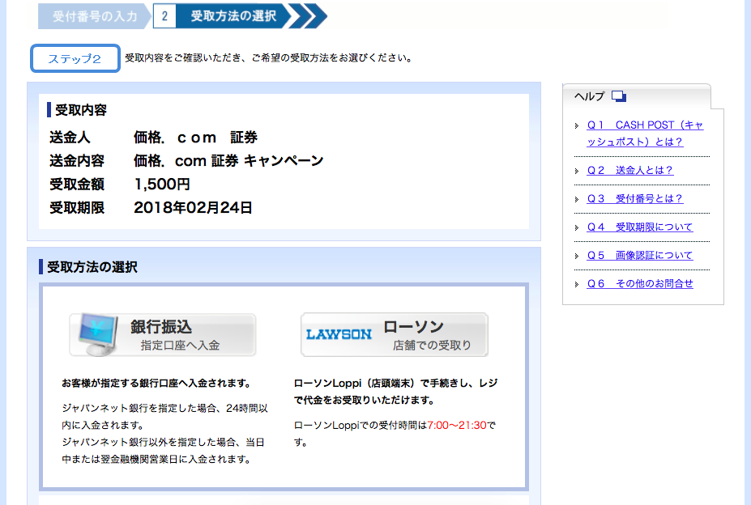This screenshot has width=751, height=505.
Task: Click the arrow bullet beside Q6
Action: (577, 284)
